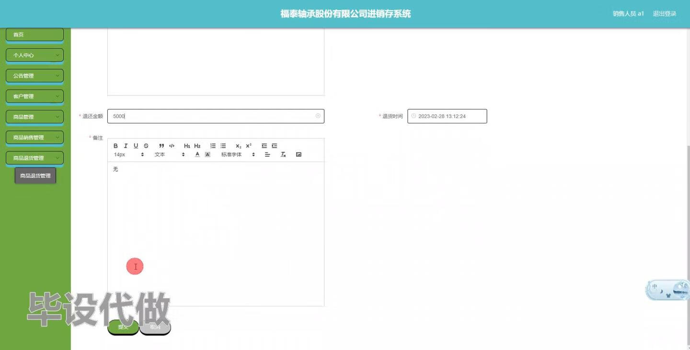The height and width of the screenshot is (350, 690).
Task: Open the 商品退货管理 submenu item
Action: (x=35, y=175)
